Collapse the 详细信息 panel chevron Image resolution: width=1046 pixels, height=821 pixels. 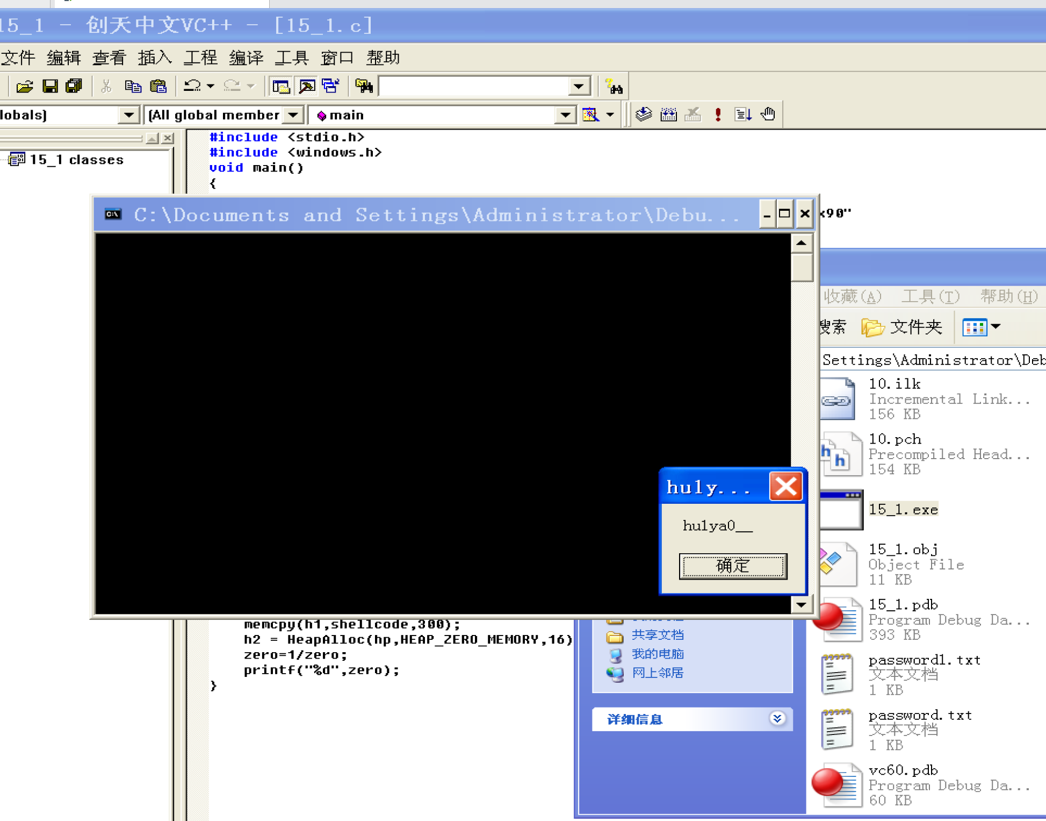[777, 718]
